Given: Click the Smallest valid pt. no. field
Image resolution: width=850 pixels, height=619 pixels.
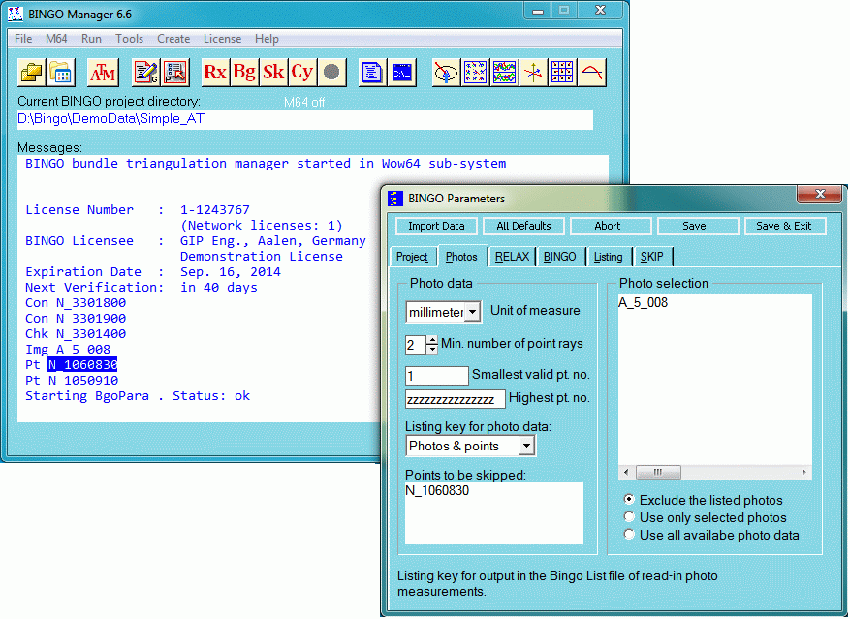Looking at the screenshot, I should coord(436,375).
